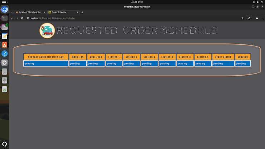Screen dimensions: 265x149
Task: Open Trash in the dock
Action: pyautogui.click(x=5, y=89)
